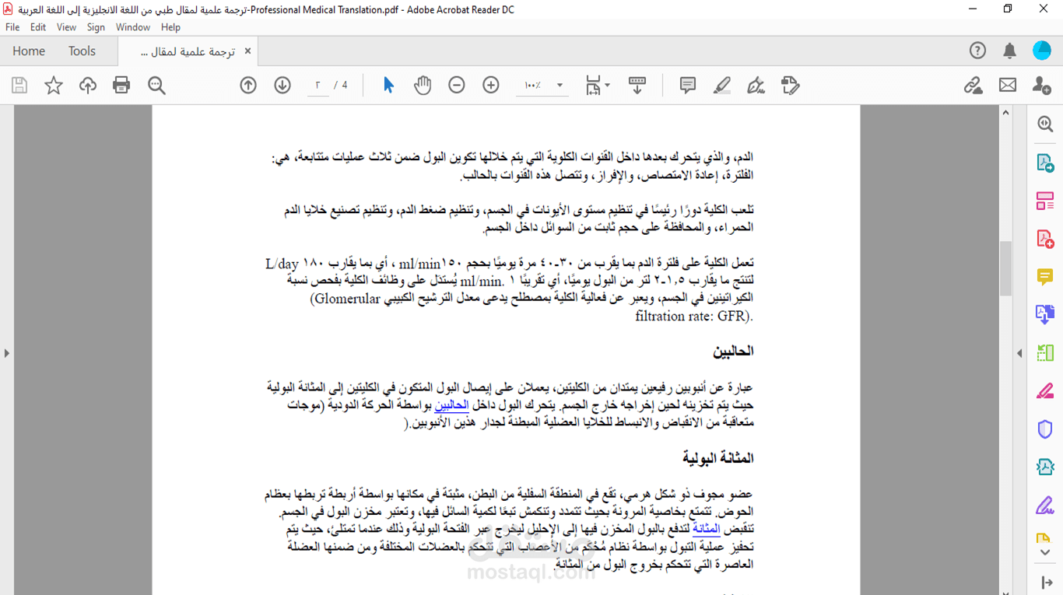The image size is (1063, 595).
Task: Close the document tab
Action: (247, 51)
